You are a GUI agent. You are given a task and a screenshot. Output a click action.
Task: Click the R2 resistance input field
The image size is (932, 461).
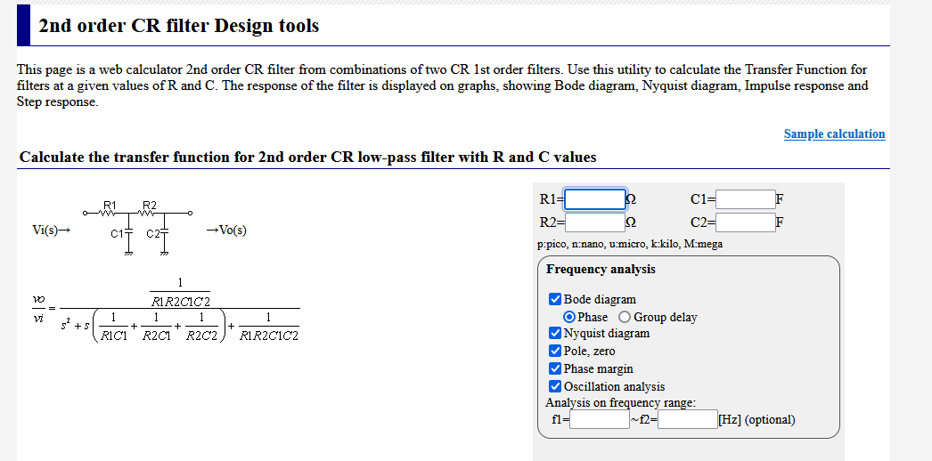click(x=595, y=223)
